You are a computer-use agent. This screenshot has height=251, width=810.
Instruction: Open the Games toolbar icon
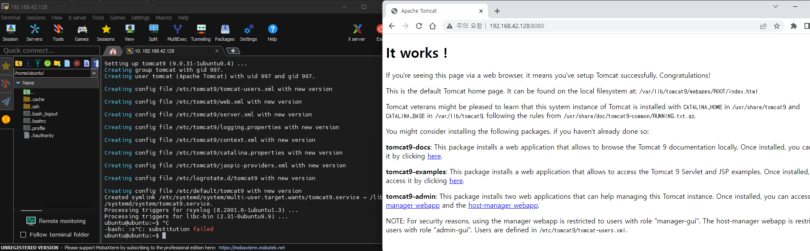(x=82, y=33)
